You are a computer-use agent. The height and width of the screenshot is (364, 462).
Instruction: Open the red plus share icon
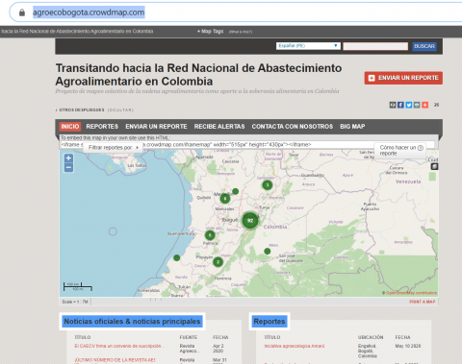424,105
